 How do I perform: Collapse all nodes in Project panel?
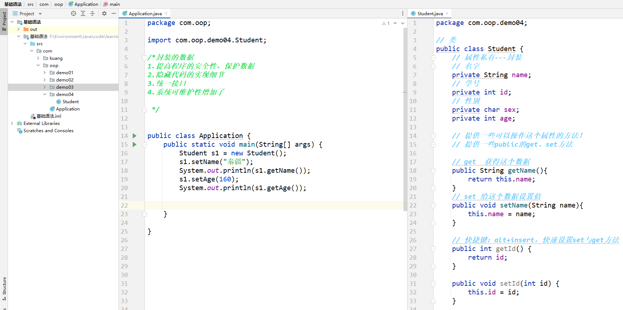[92, 13]
